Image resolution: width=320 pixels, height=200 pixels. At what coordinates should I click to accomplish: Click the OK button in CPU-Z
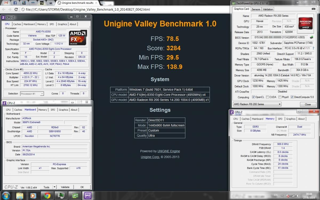[82, 187]
